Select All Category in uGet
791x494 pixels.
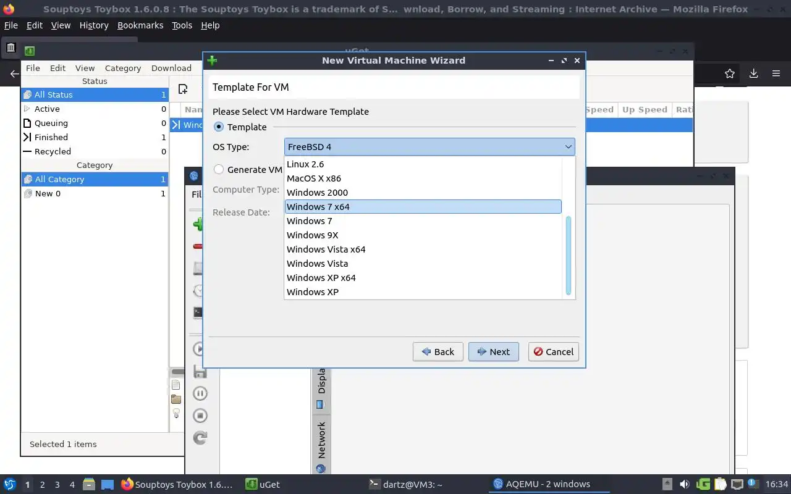[x=95, y=179]
